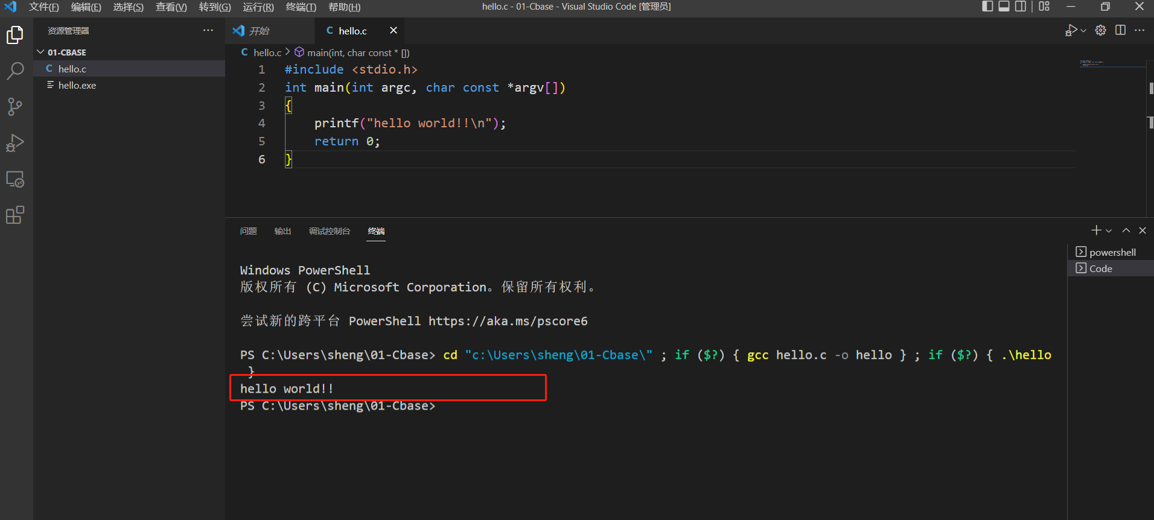Image resolution: width=1154 pixels, height=520 pixels.
Task: Open Explorer panel more actions menu
Action: tap(208, 30)
